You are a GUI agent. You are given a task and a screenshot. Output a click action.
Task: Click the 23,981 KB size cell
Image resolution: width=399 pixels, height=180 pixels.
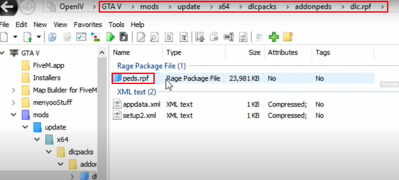click(244, 79)
